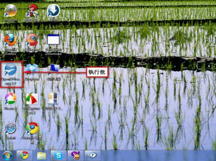Open Windows Explorer from the taskbar

click(42, 156)
